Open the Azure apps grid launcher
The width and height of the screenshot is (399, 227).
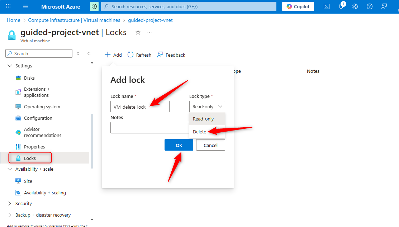pyautogui.click(x=8, y=6)
